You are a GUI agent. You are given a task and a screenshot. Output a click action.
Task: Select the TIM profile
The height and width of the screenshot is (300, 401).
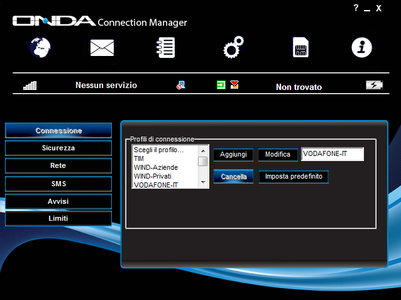[165, 158]
